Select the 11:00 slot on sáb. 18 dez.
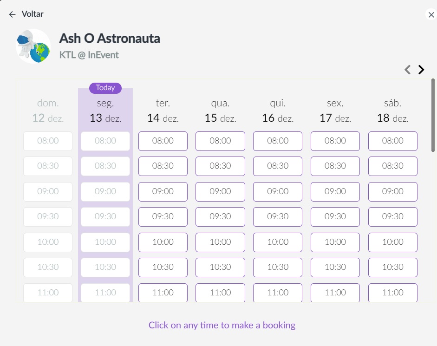 tap(393, 293)
